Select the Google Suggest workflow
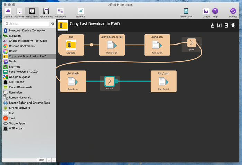242x165 pixels. pyautogui.click(x=29, y=77)
